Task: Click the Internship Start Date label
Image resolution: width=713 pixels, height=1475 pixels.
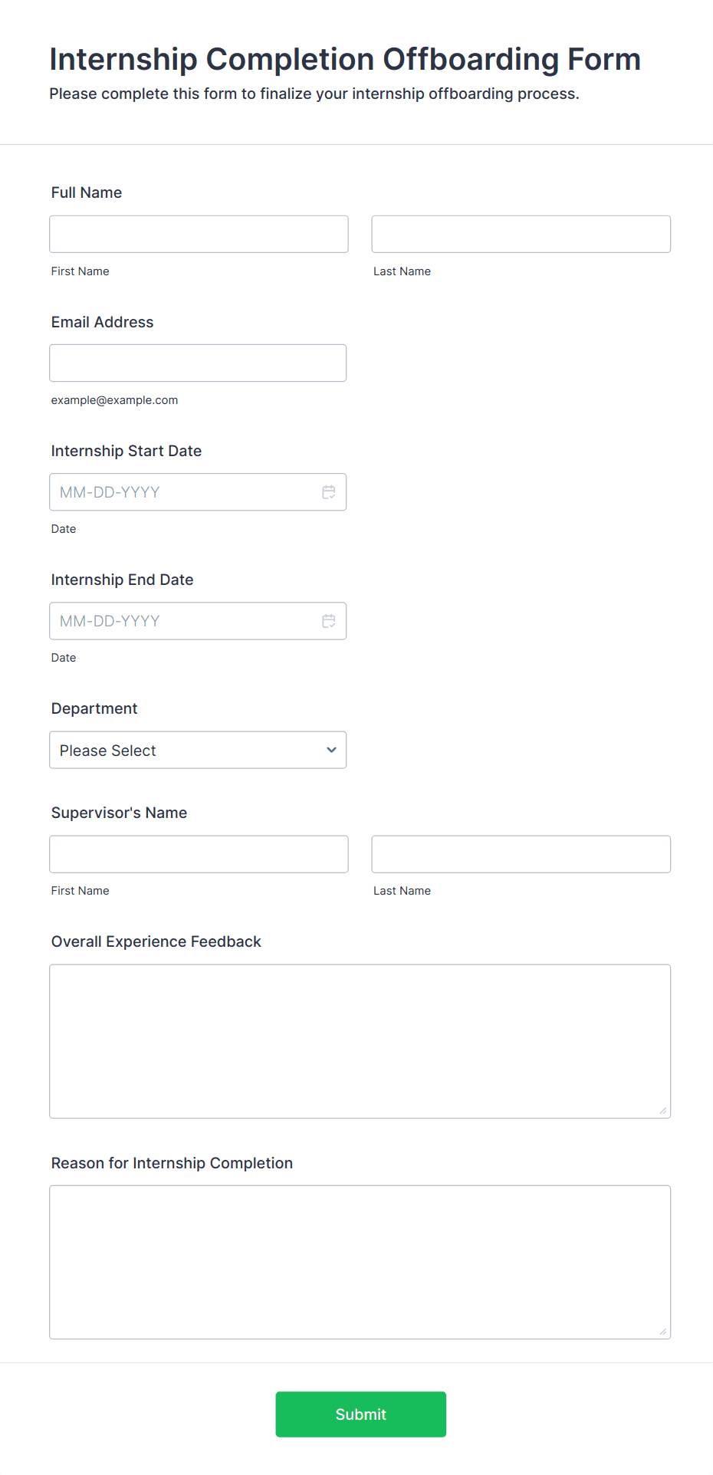Action: [127, 451]
